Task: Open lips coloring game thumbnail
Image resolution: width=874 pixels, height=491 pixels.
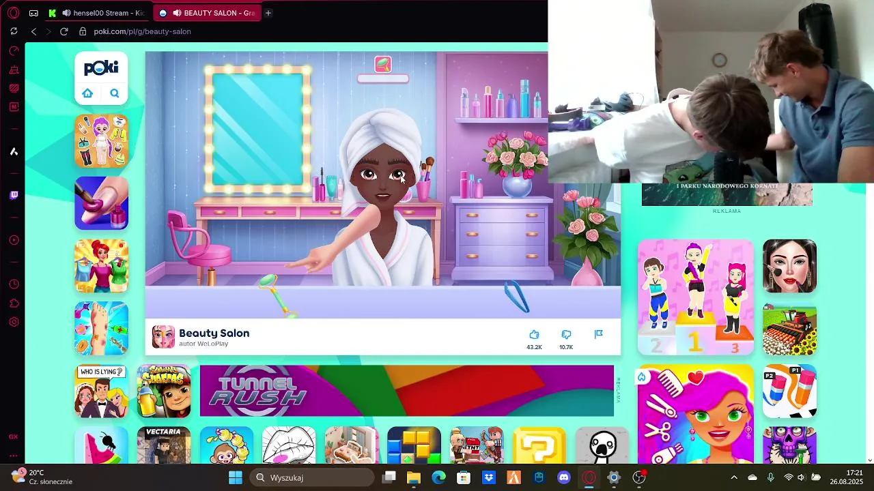Action: click(289, 445)
